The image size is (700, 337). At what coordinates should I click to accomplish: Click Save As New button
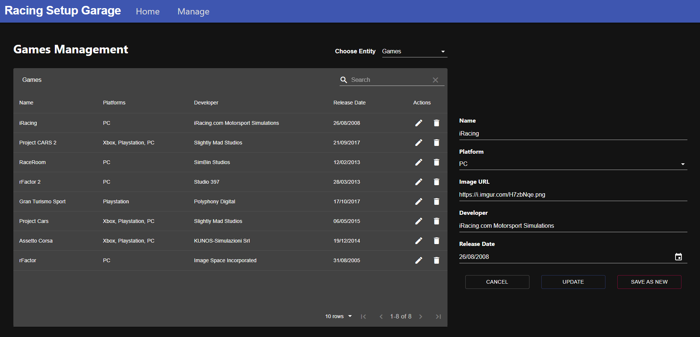(649, 282)
